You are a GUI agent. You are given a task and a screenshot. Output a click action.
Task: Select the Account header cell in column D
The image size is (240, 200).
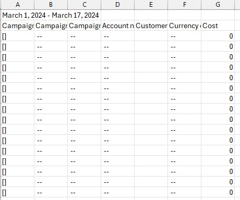tap(117, 26)
